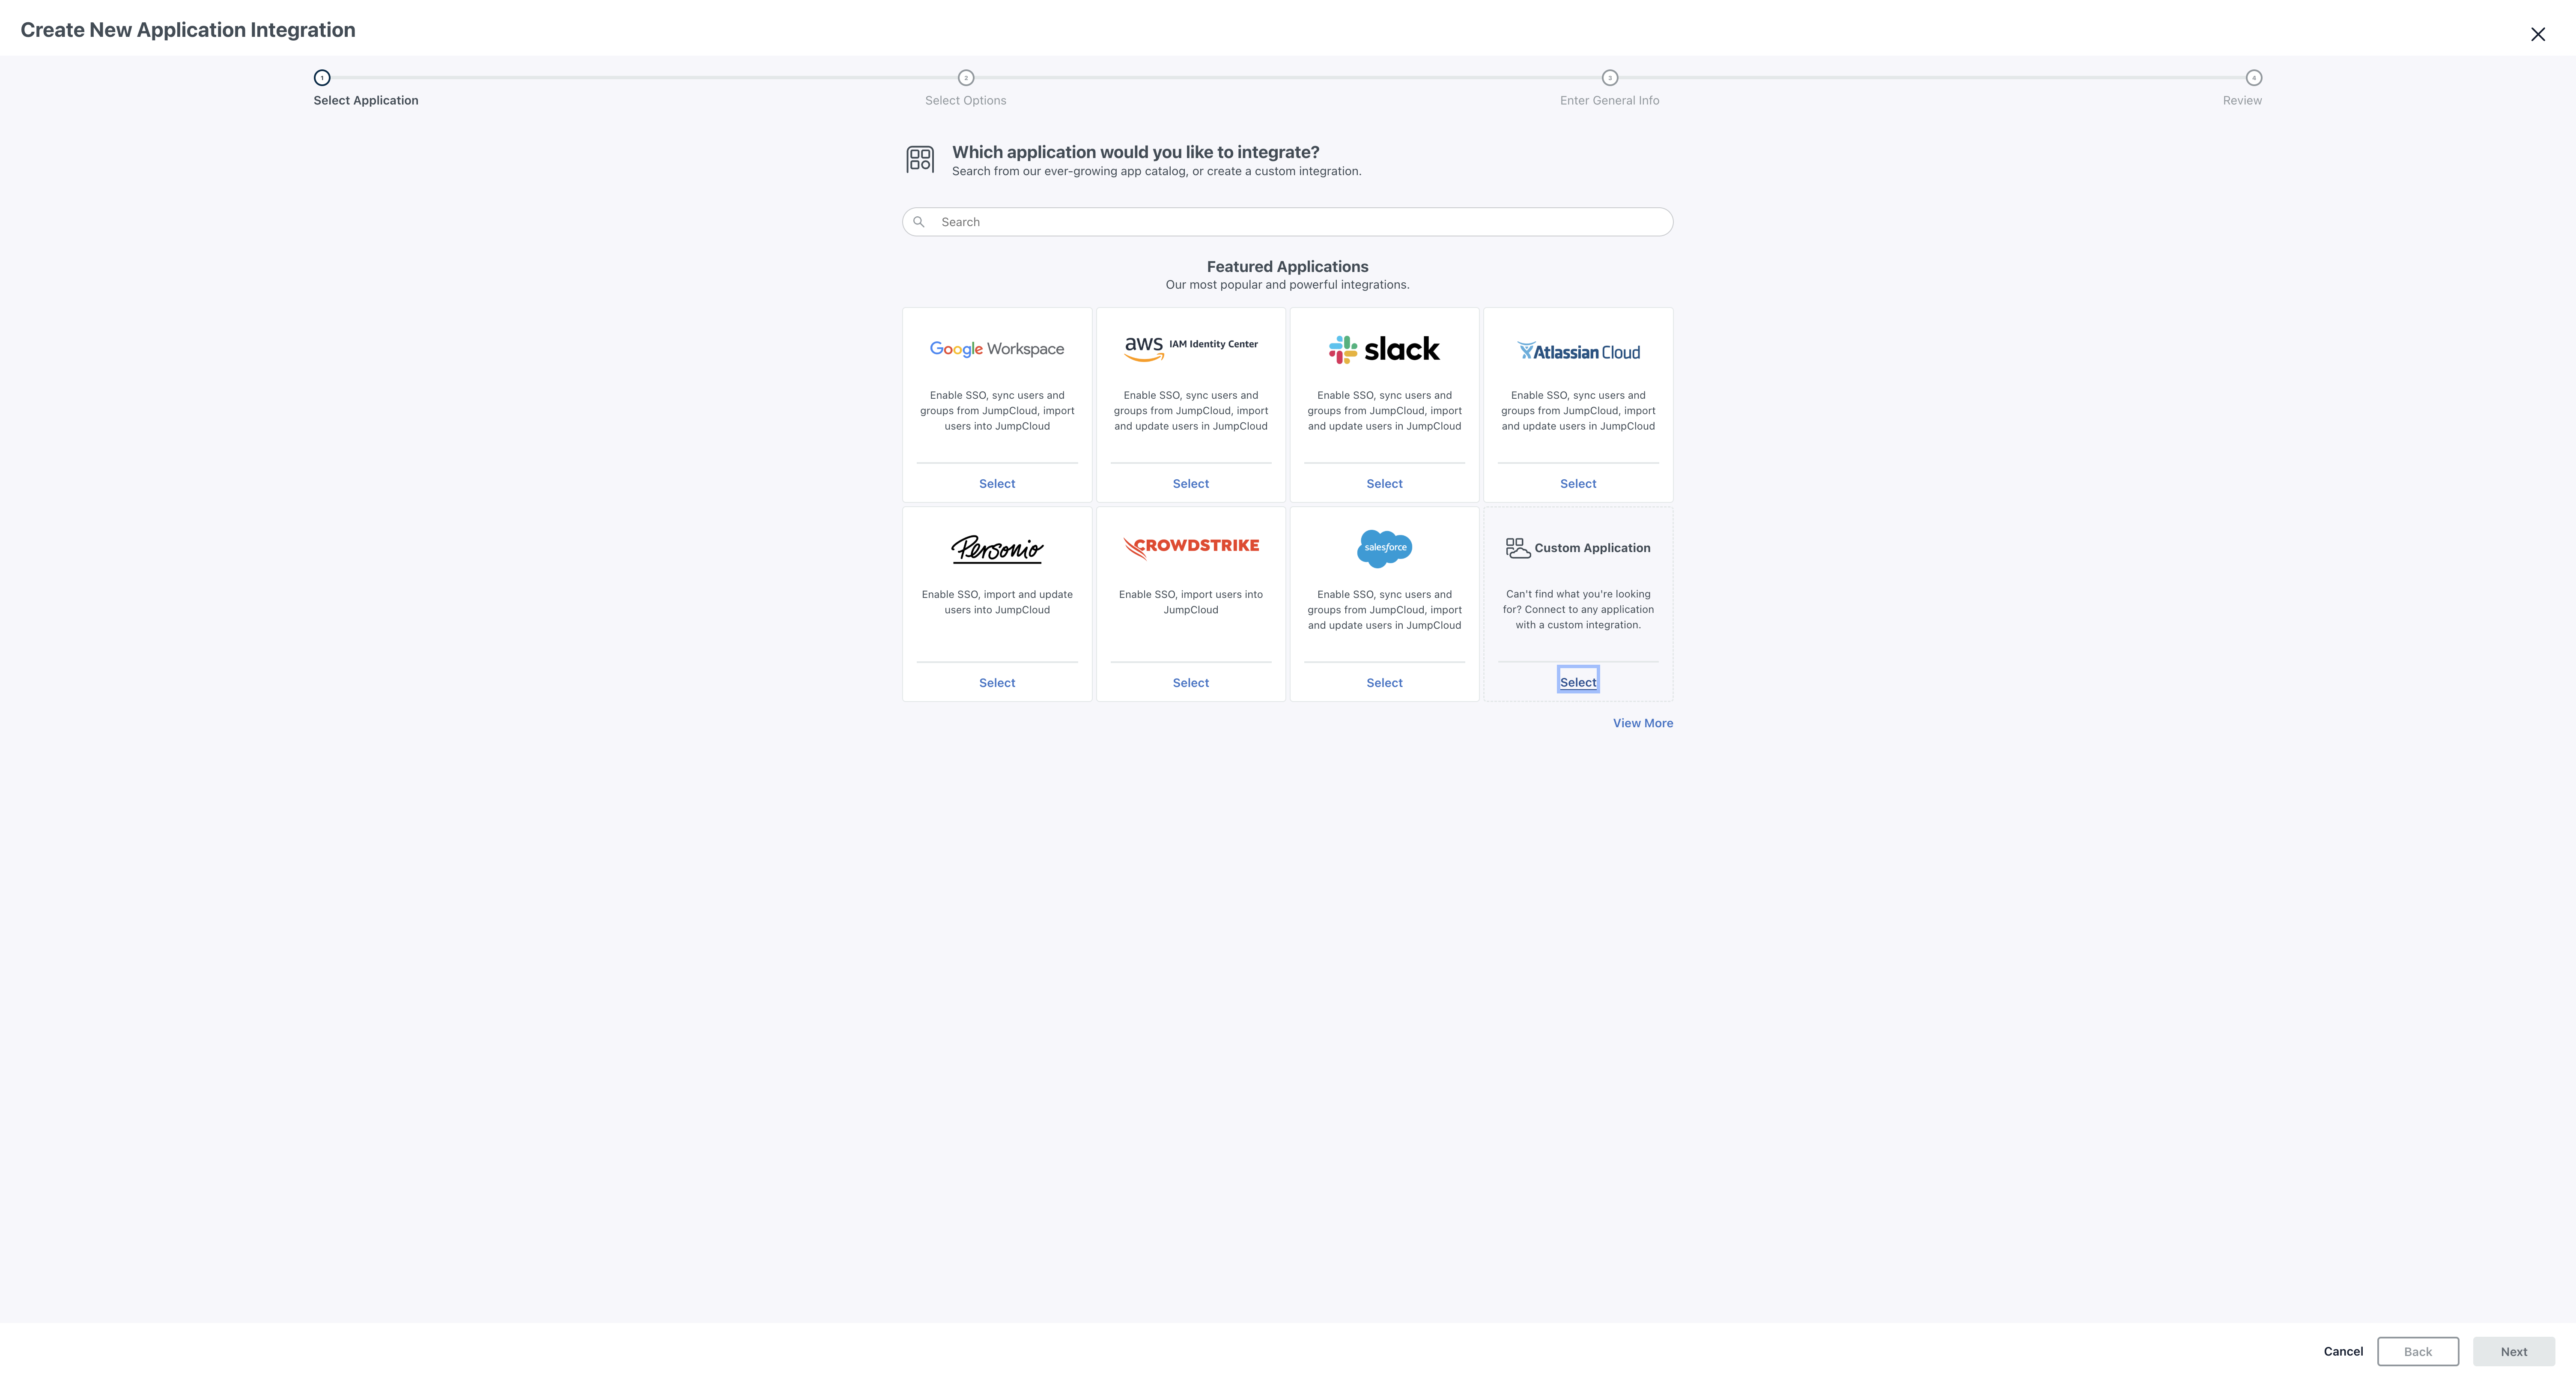Focus the application Search field
This screenshot has height=1380, width=2576.
click(1287, 222)
